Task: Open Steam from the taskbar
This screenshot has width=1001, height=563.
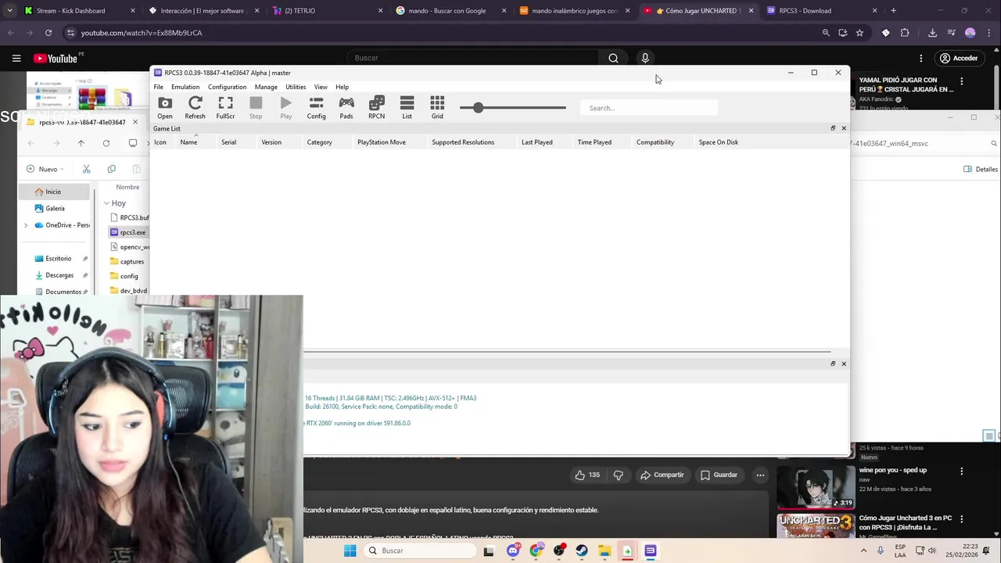Action: click(582, 550)
